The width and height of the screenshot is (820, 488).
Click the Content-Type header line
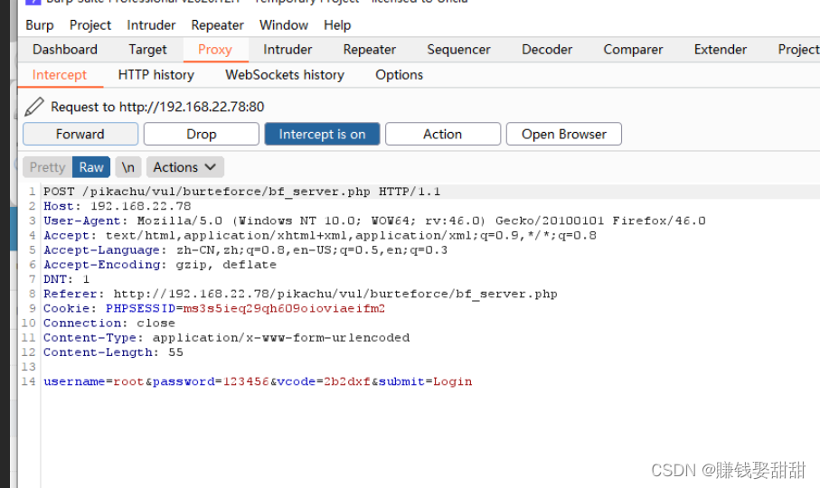click(226, 338)
